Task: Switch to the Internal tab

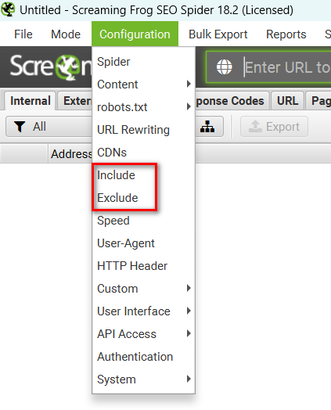Action: point(31,101)
